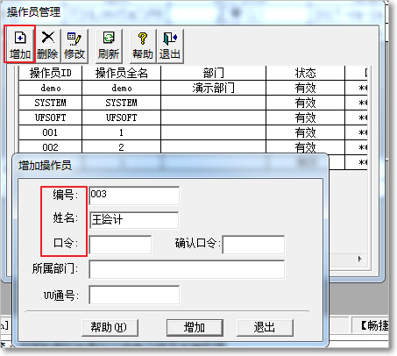Select the SYSTEM operator ID cell
The image size is (397, 356).
[x=51, y=103]
